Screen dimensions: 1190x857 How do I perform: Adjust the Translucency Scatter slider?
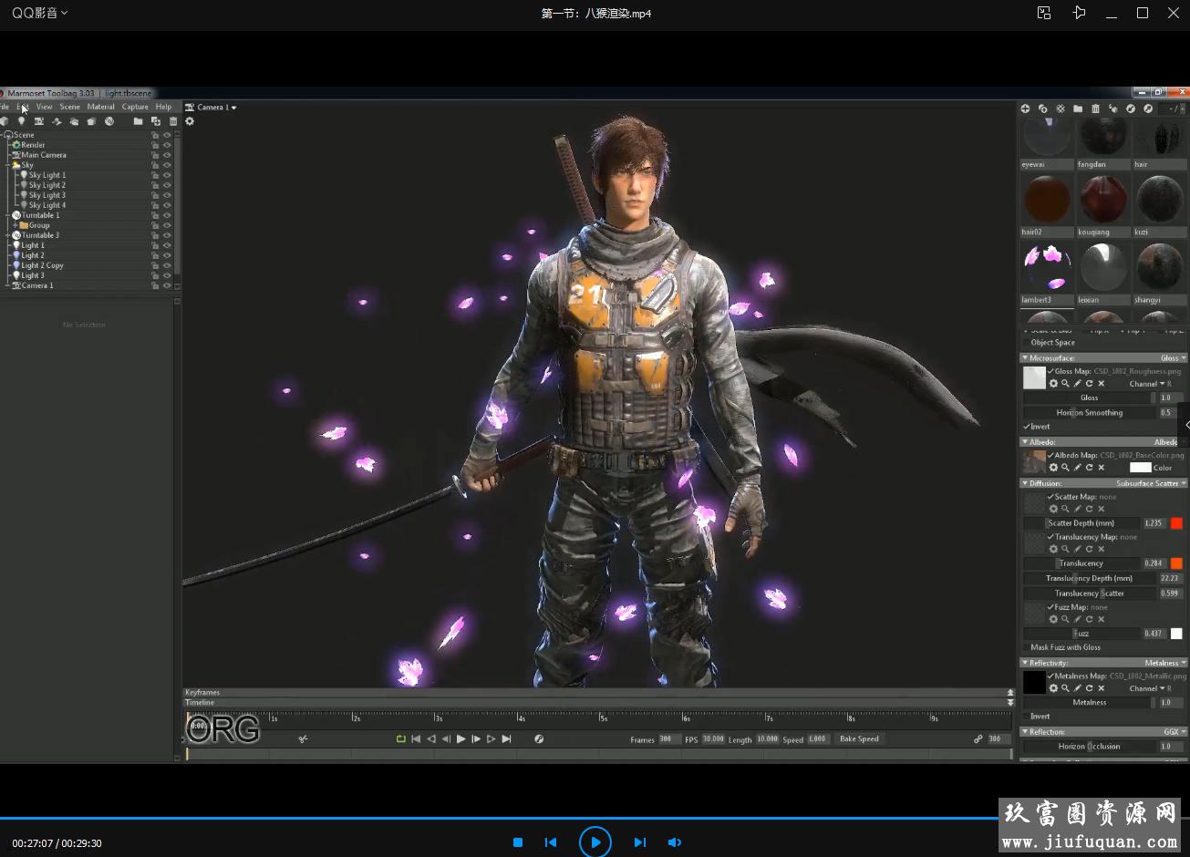click(1089, 594)
